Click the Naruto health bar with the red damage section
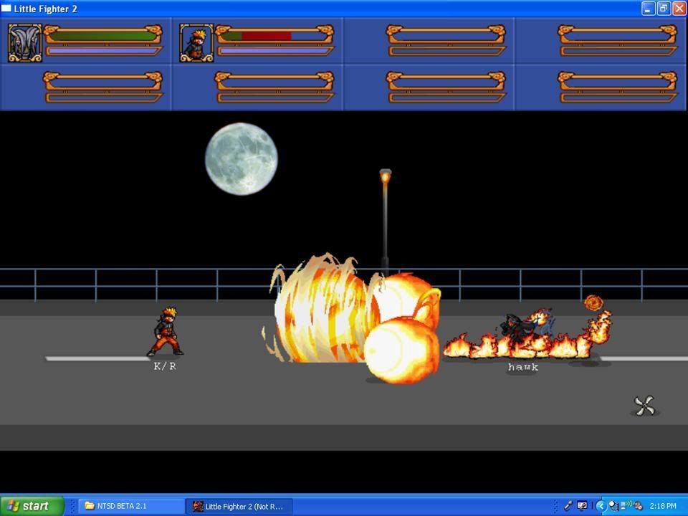688x516 pixels. click(274, 34)
